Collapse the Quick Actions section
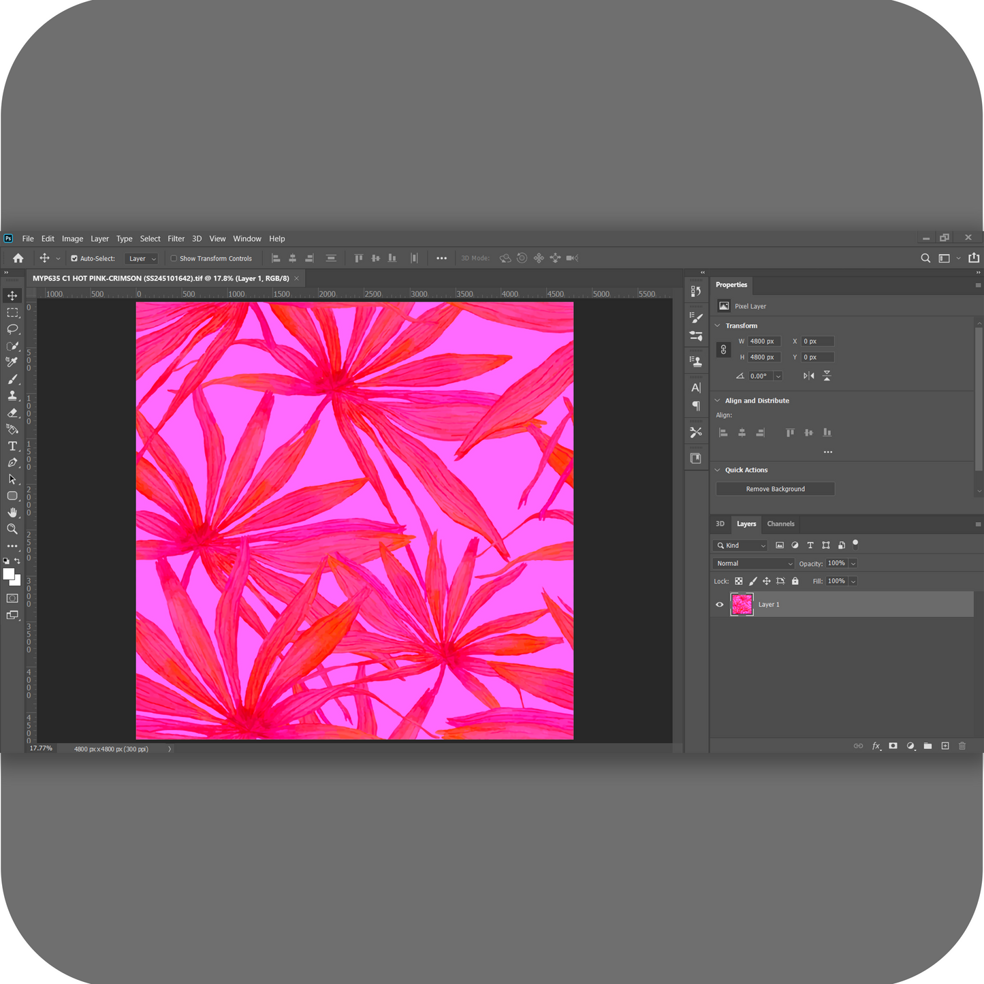984x984 pixels. pos(717,470)
